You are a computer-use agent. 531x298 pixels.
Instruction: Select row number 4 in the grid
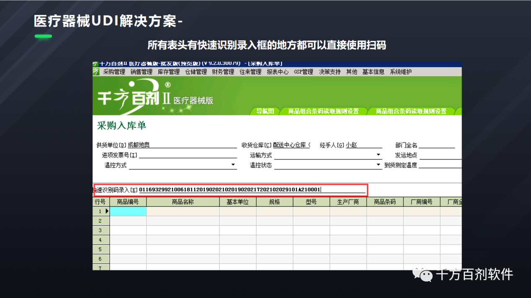[x=101, y=240]
